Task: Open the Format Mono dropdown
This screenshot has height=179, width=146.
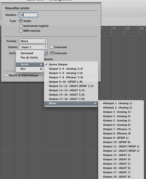Action: 33,41
